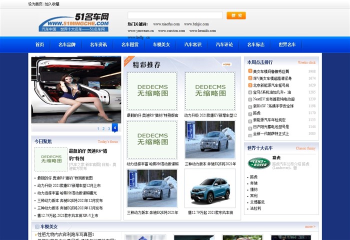350x240 pixels.
Task: Open list item 动力选择丰富 哈弗H6混动版谍照曝光
Action: (67, 193)
